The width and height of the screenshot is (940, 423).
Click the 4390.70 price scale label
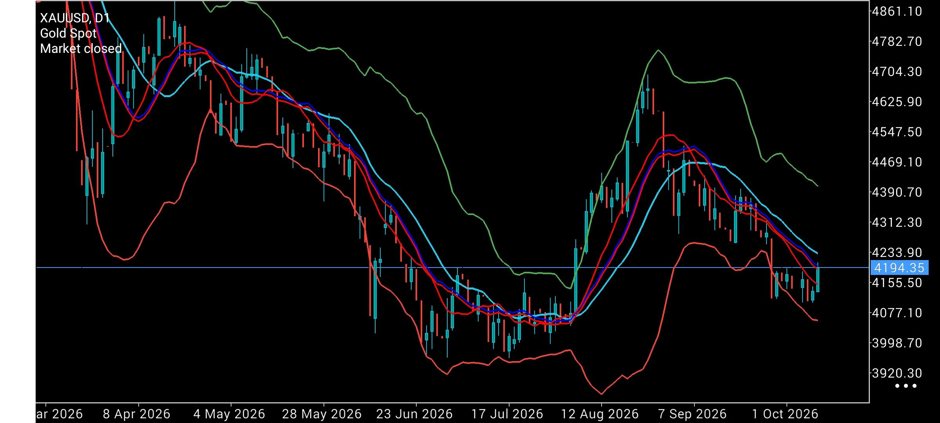(897, 192)
